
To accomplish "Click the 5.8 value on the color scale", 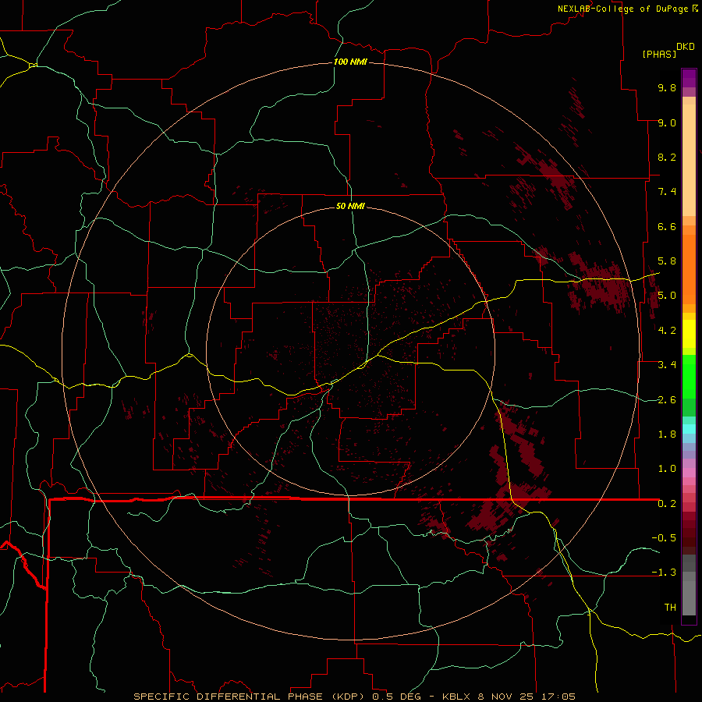I will point(667,261).
